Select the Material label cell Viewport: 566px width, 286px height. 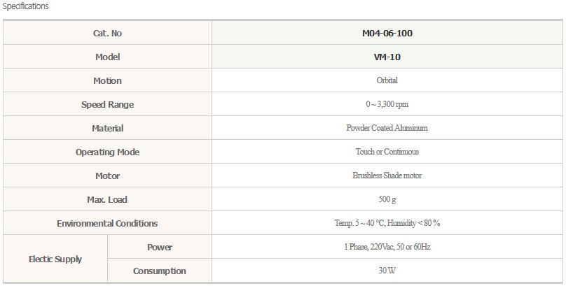tap(107, 129)
